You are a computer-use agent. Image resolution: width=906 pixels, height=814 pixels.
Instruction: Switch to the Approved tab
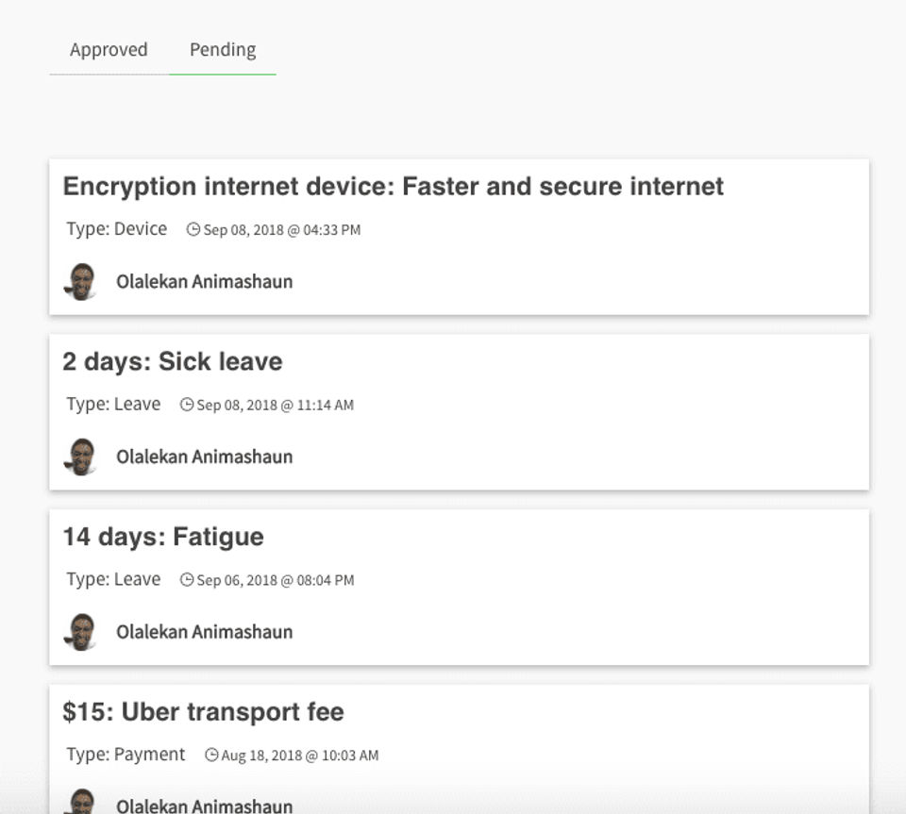pos(109,50)
